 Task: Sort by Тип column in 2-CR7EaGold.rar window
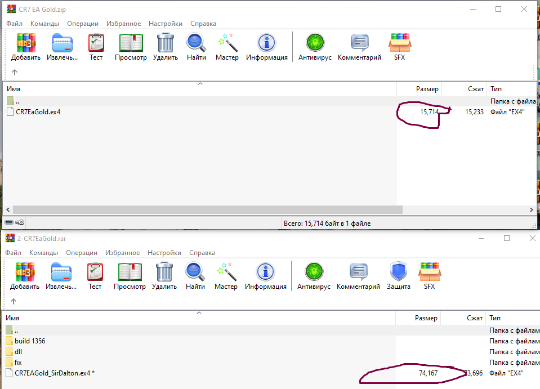point(513,318)
